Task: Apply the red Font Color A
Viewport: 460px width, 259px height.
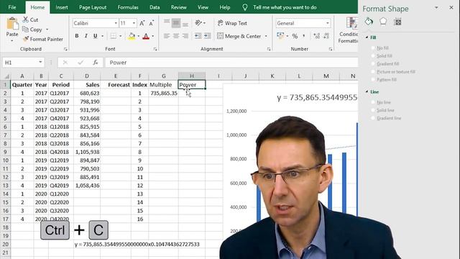Action: 146,36
